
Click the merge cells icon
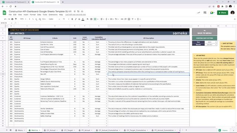tap(95, 19)
